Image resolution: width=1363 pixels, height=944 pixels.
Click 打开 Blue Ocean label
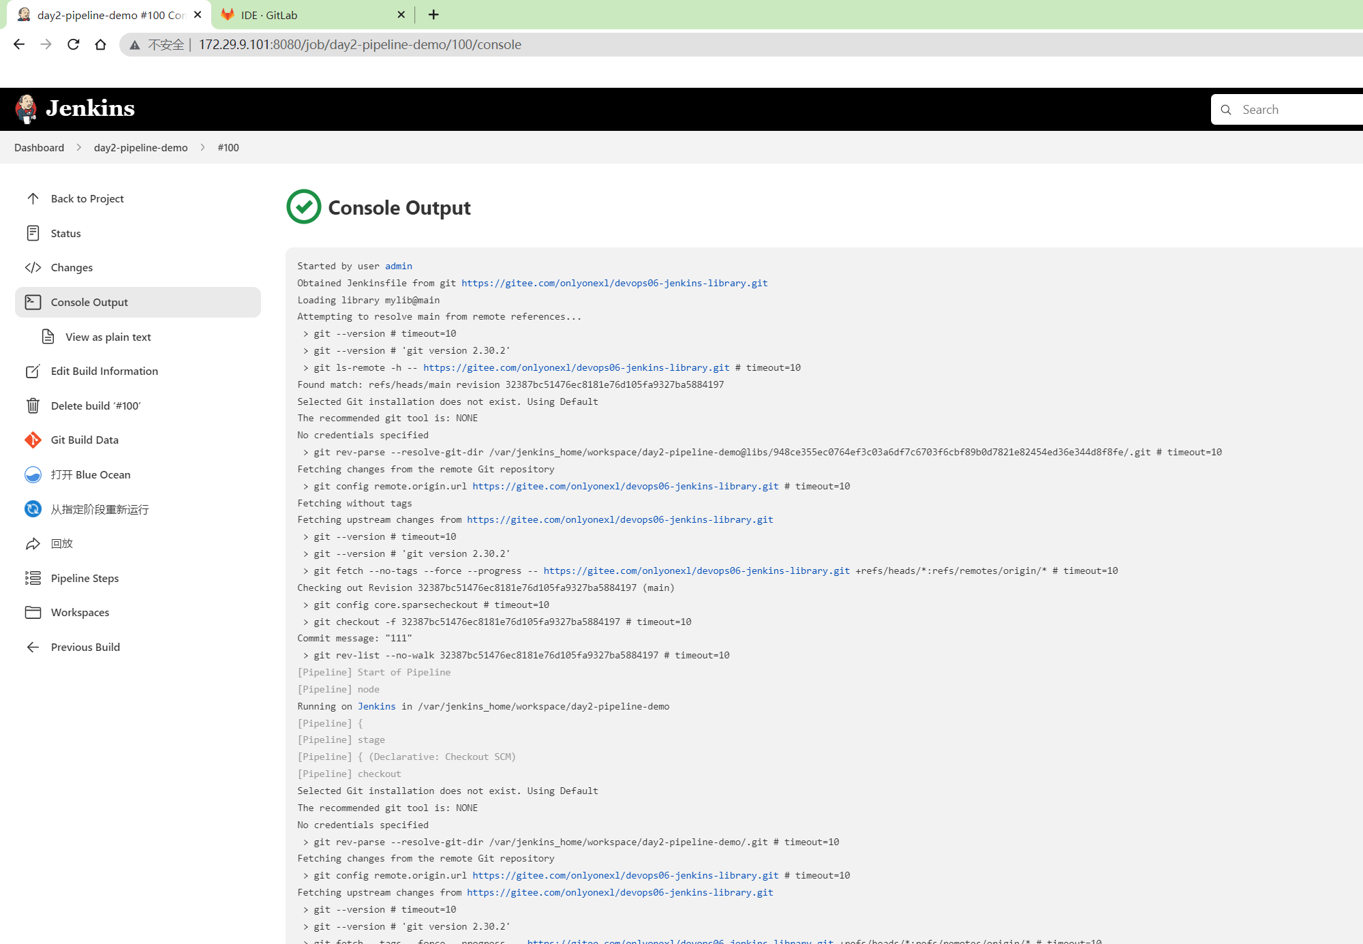click(91, 474)
